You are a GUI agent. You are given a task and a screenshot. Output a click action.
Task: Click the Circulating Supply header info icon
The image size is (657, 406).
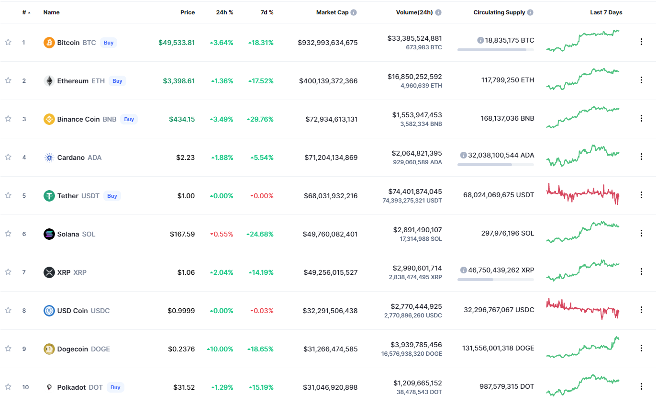coord(530,12)
